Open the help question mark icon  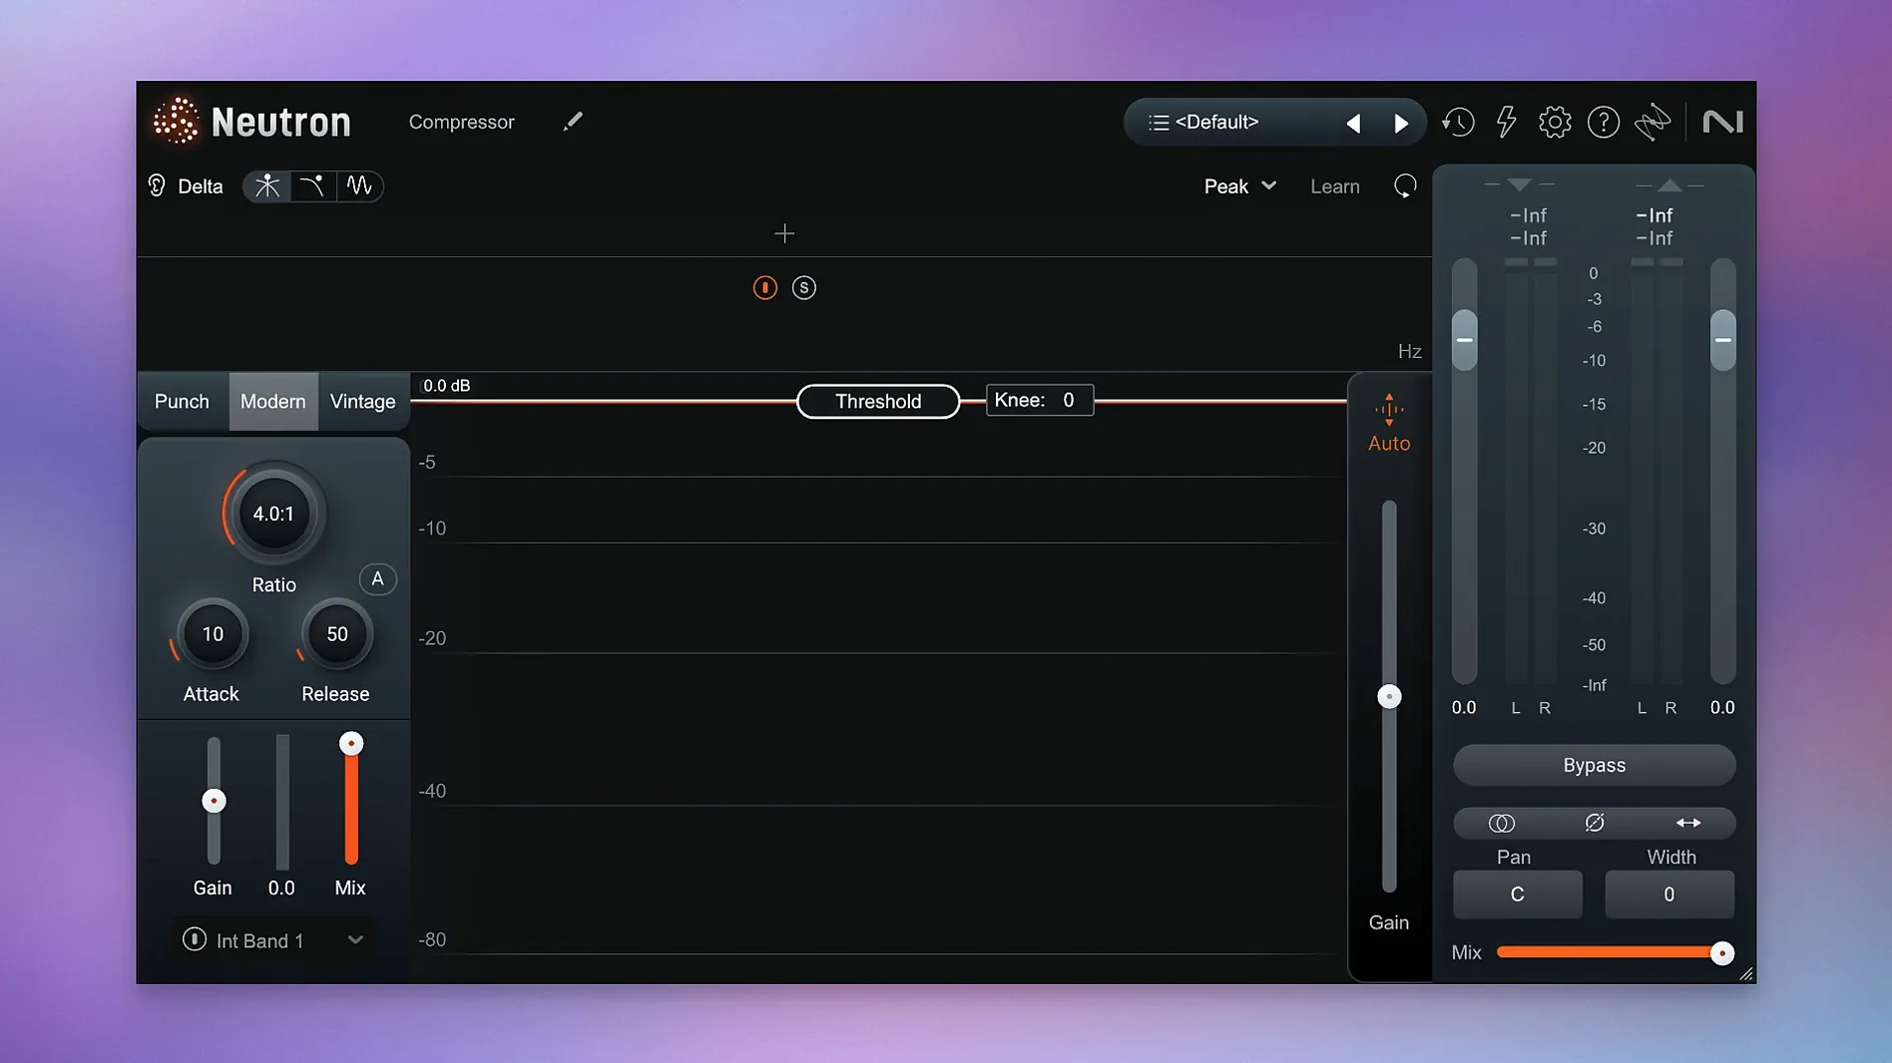pyautogui.click(x=1604, y=123)
